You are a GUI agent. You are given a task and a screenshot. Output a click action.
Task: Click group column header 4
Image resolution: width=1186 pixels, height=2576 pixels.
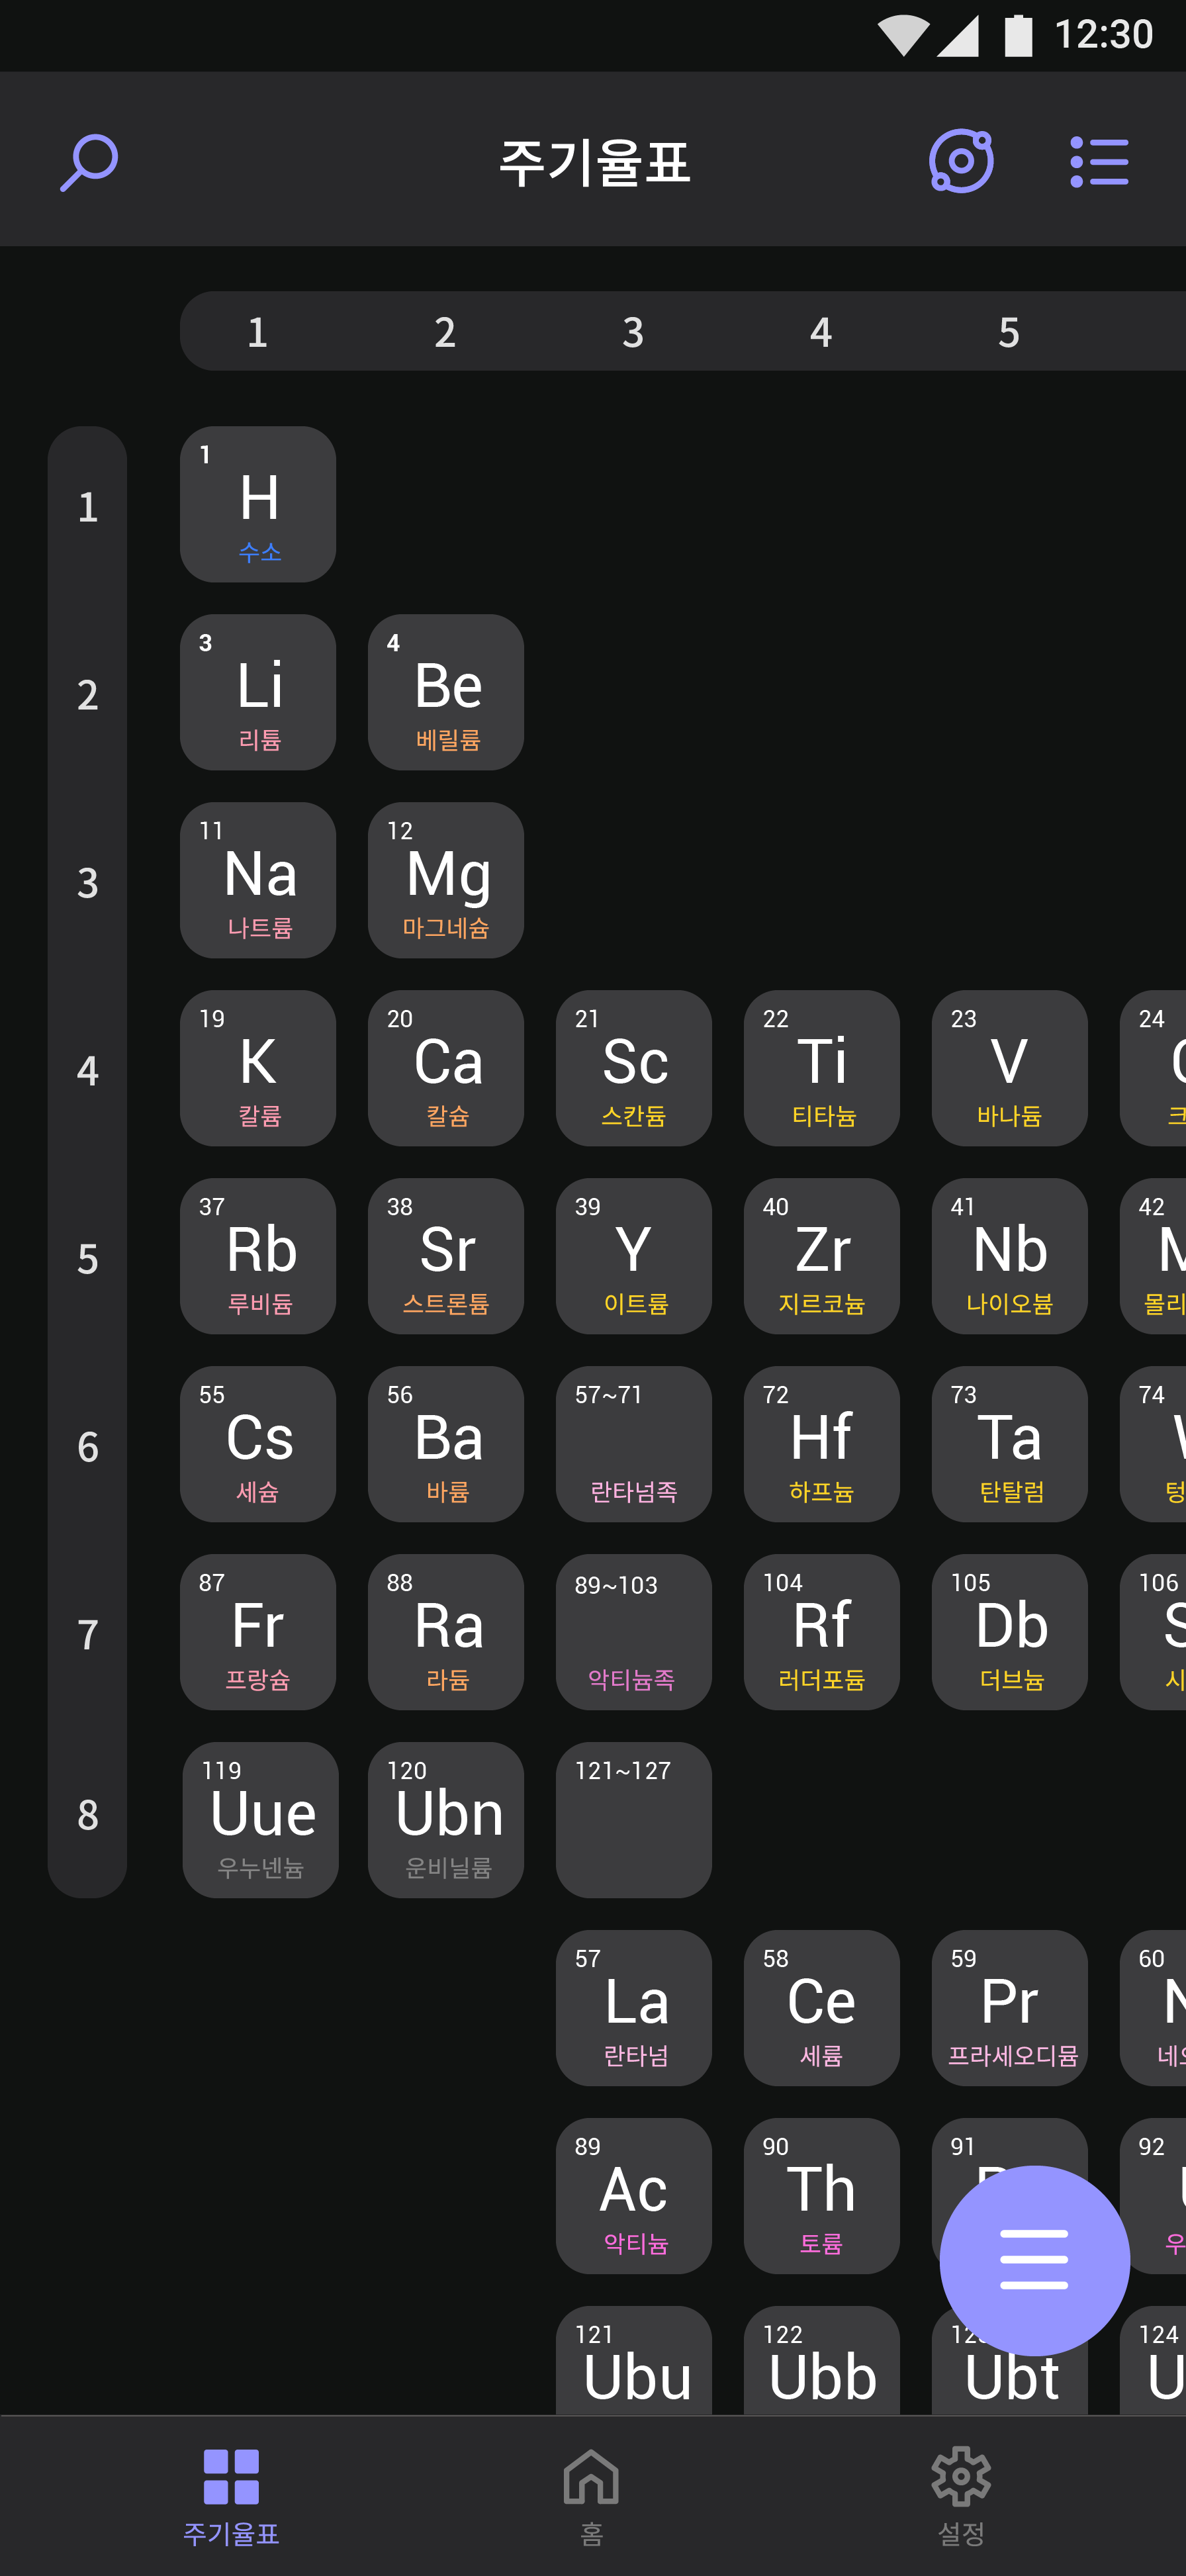click(x=822, y=332)
